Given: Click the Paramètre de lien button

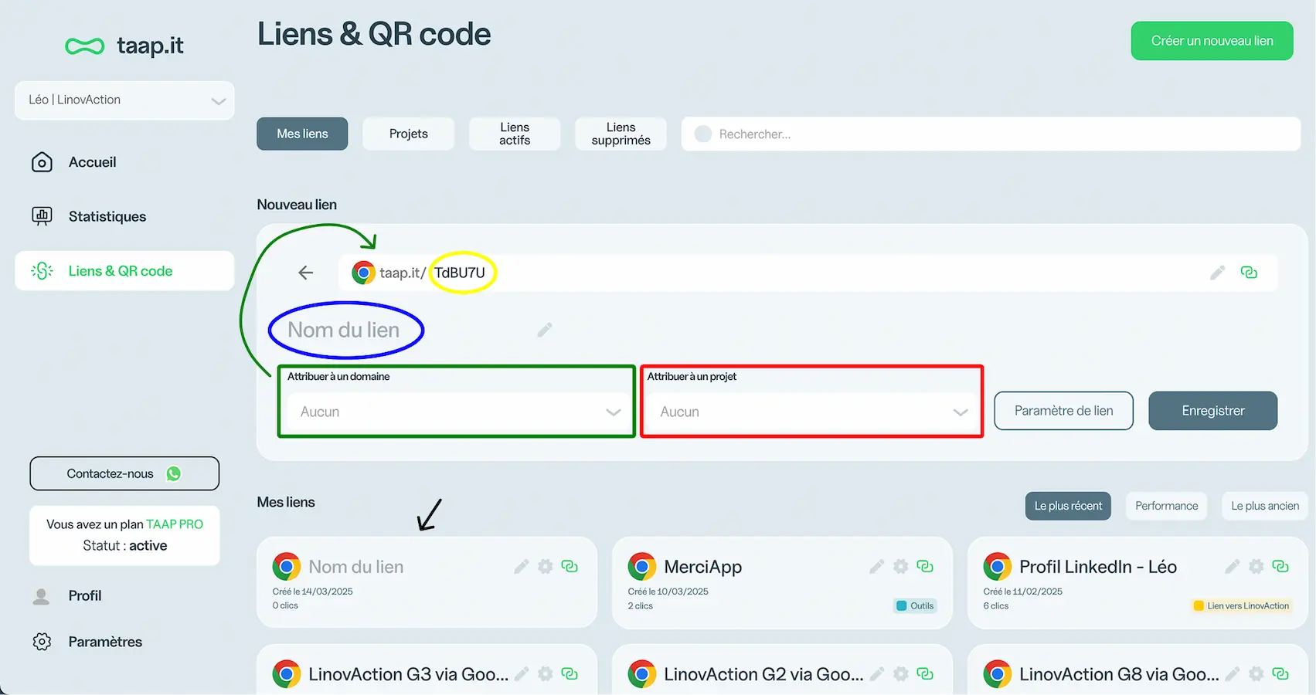Looking at the screenshot, I should pos(1063,411).
